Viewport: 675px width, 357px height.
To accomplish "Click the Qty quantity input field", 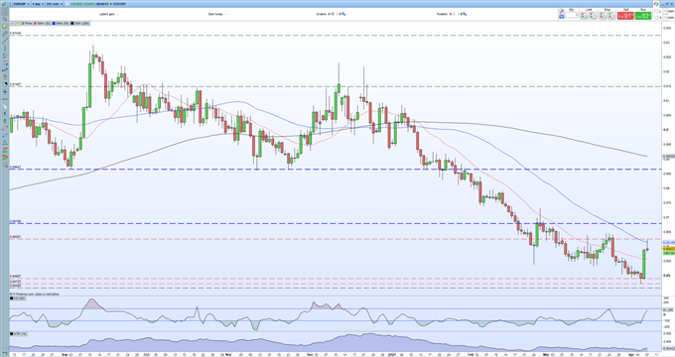I will [572, 15].
